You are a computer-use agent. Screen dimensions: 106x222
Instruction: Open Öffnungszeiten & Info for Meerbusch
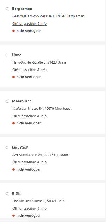[30, 116]
